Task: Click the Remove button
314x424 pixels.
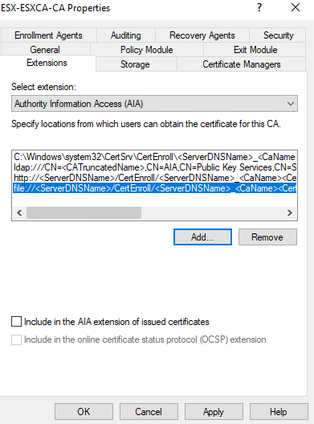Action: (x=267, y=237)
